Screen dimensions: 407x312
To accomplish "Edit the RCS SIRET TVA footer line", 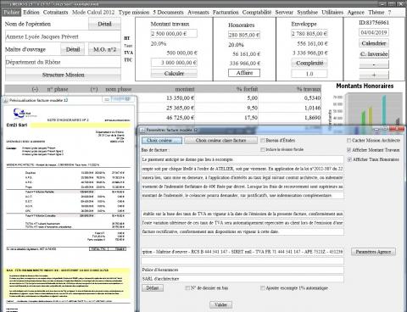I will coord(243,252).
